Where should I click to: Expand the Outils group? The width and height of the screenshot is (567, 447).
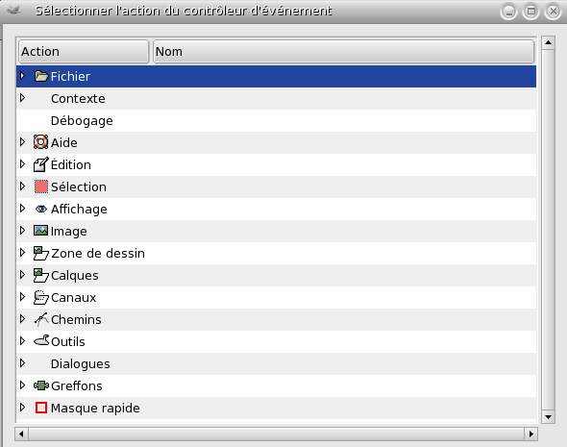pos(22,341)
